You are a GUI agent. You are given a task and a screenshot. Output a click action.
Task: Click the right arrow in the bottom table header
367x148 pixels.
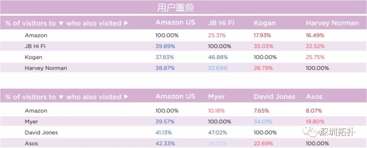click(x=126, y=97)
